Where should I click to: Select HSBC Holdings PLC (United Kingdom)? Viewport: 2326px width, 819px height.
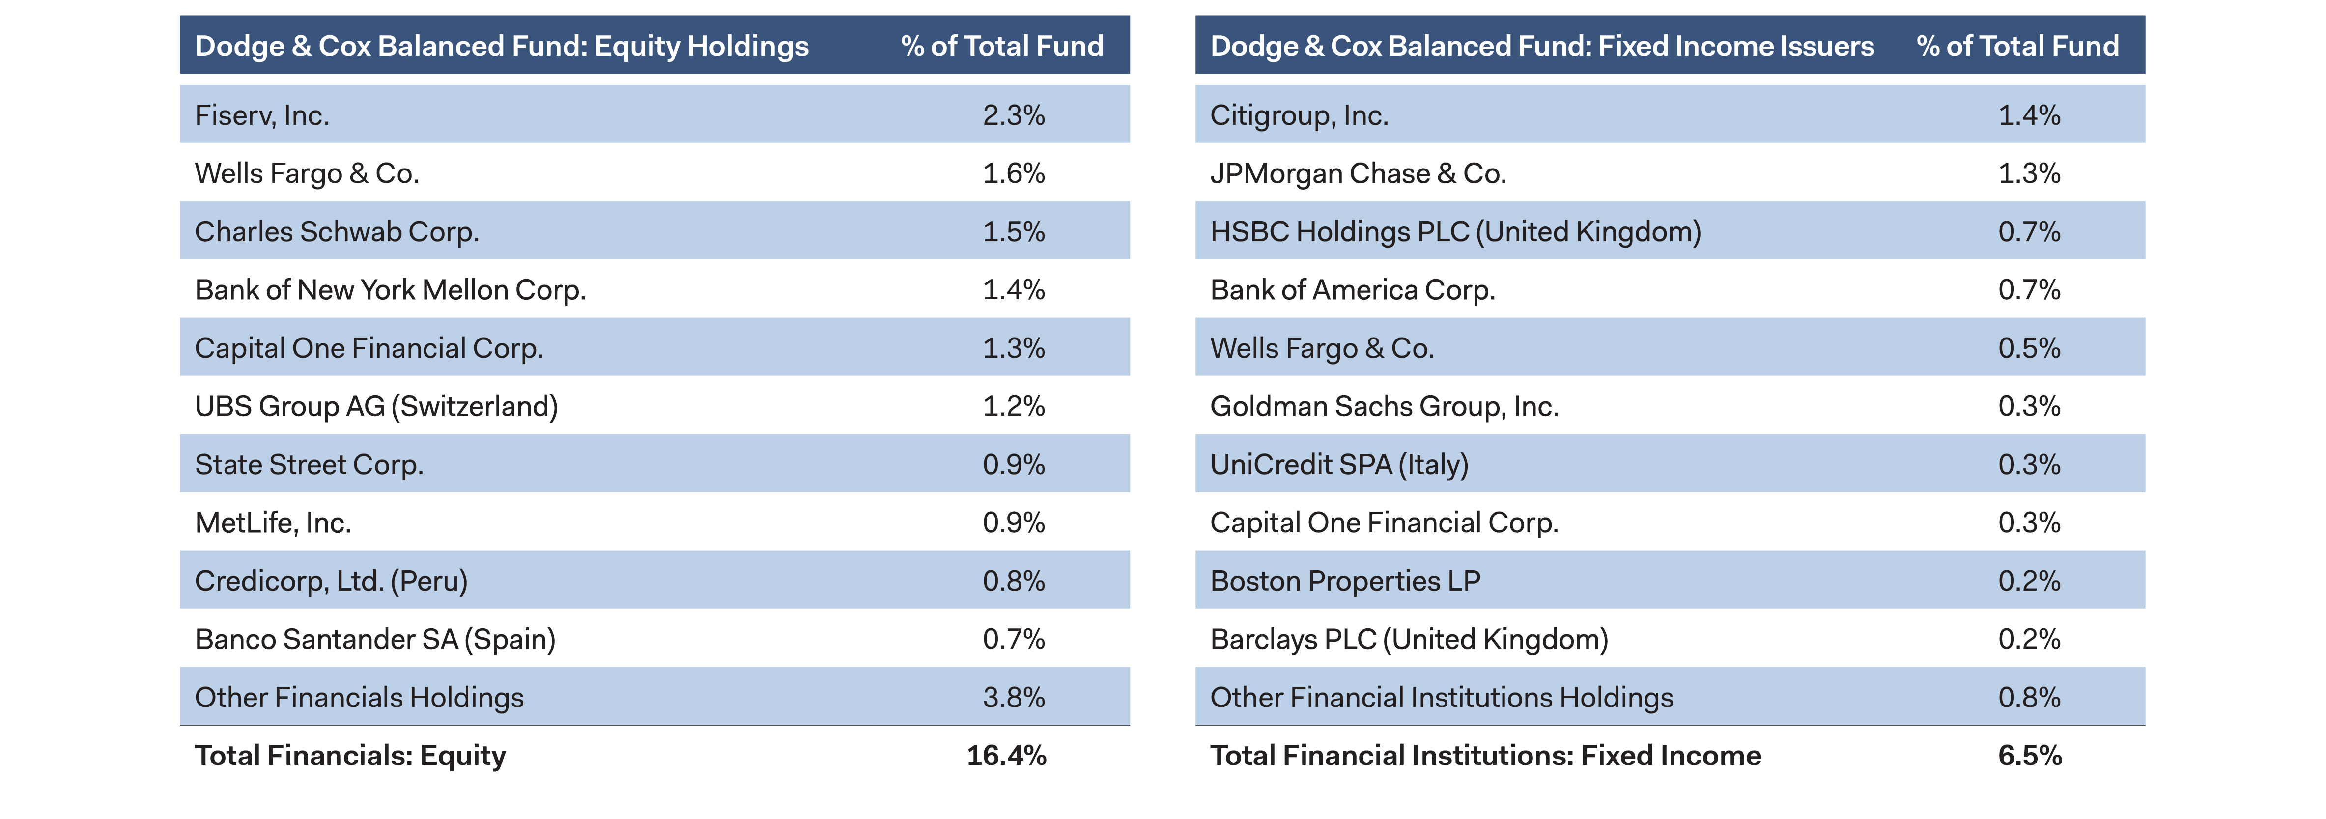[x=1455, y=232]
